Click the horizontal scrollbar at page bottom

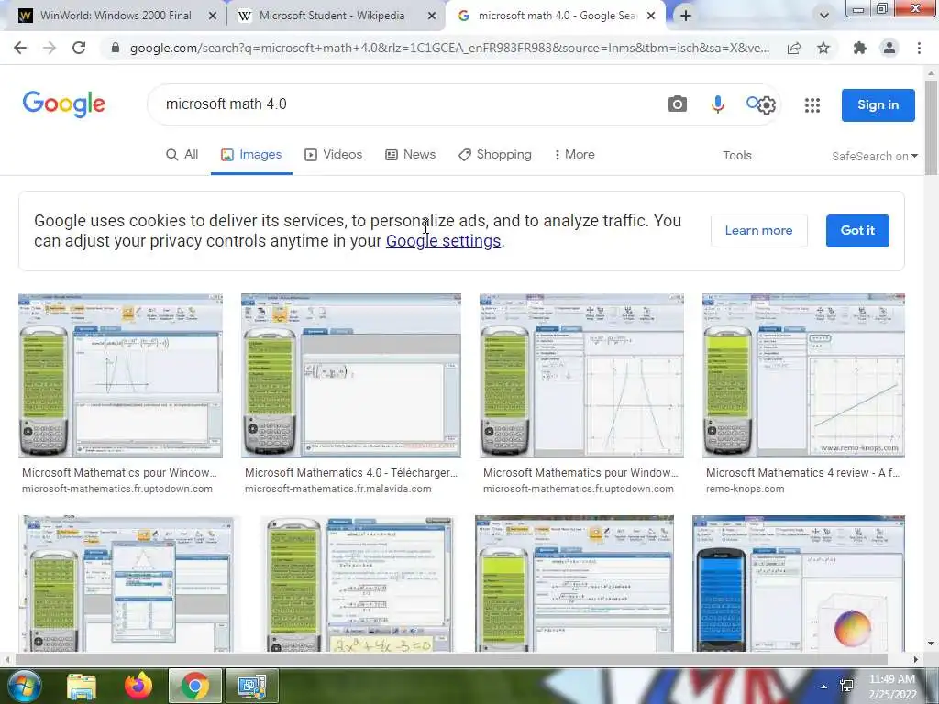(450, 660)
